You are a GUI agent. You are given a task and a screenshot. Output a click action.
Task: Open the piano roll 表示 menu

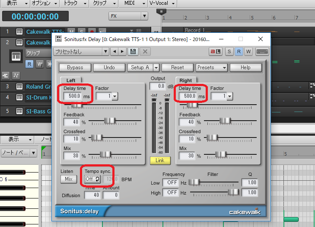pos(17,139)
